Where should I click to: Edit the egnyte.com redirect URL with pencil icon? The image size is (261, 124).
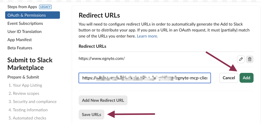(x=241, y=59)
